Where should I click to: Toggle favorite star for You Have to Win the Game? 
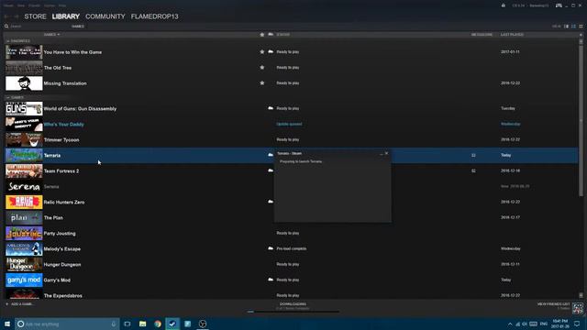[x=262, y=51]
